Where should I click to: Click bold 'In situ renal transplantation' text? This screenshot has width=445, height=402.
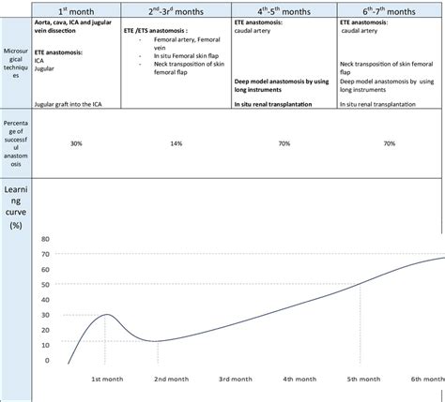click(273, 104)
